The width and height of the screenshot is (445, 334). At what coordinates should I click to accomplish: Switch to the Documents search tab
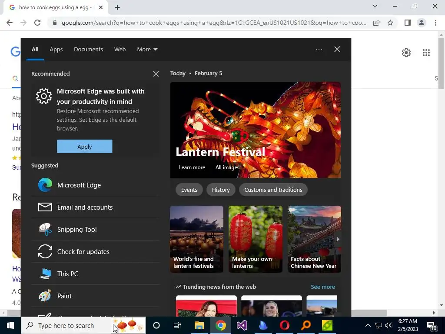coord(88,50)
